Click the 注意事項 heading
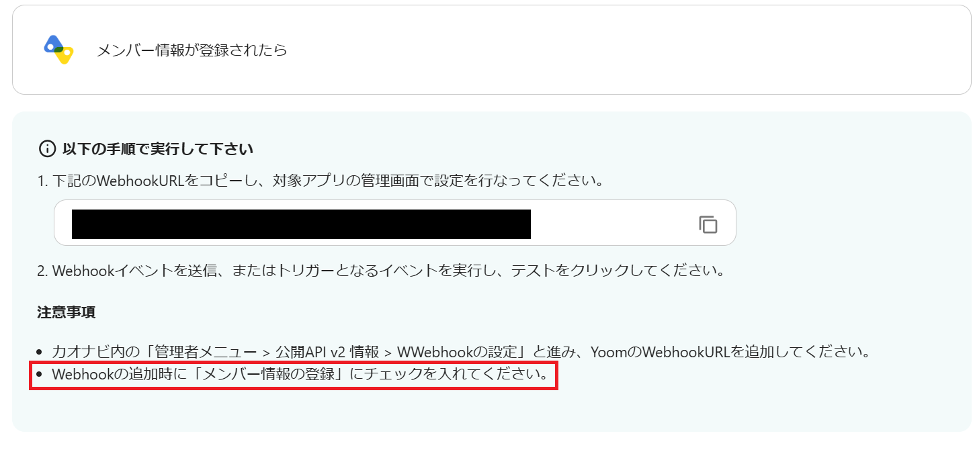Viewport: 973px width, 456px height. click(x=66, y=312)
